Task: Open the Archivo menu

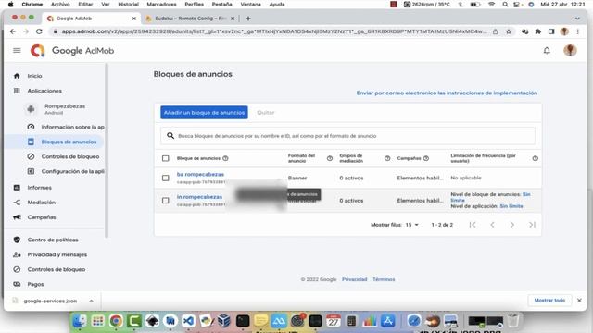Action: [60, 4]
